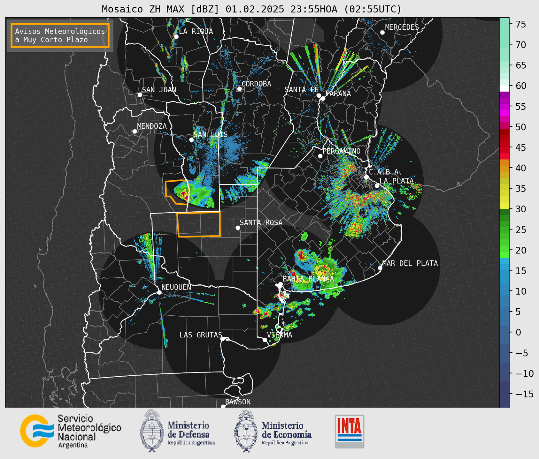539x459 pixels.
Task: Click the coat of arms beside Ministerio de Economía
Action: point(245,431)
